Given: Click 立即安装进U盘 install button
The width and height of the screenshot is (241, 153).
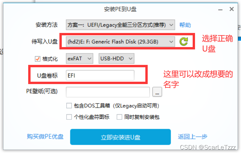Looking at the screenshot, I should point(120,137).
